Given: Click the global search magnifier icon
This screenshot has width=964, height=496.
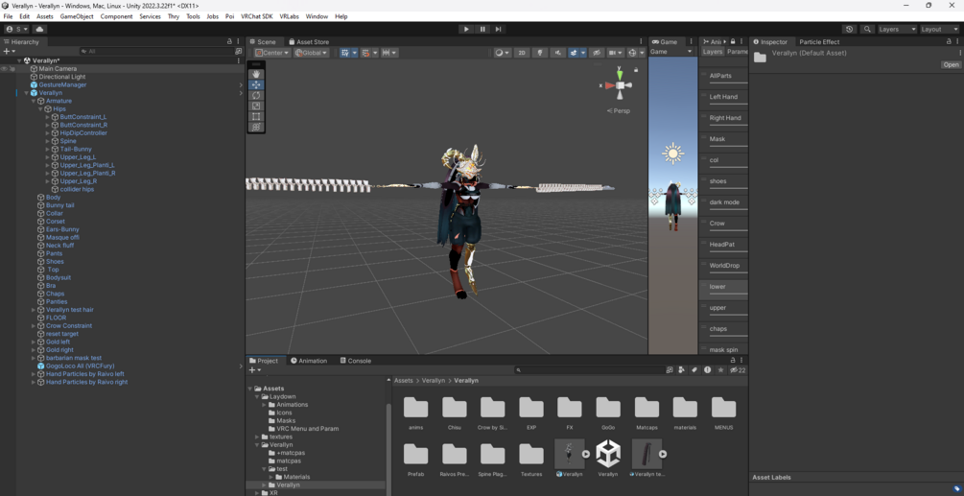Looking at the screenshot, I should (x=867, y=29).
